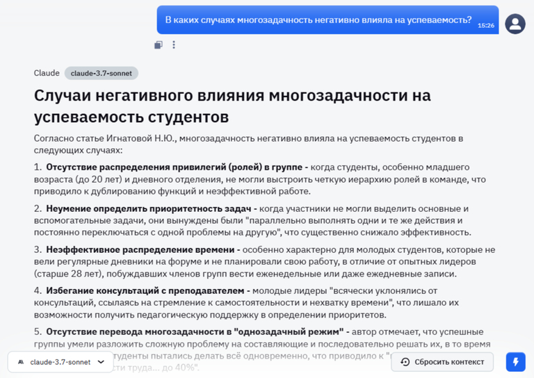Image resolution: width=534 pixels, height=378 pixels.
Task: Click the Anthropic logo in model selector
Action: click(21, 362)
